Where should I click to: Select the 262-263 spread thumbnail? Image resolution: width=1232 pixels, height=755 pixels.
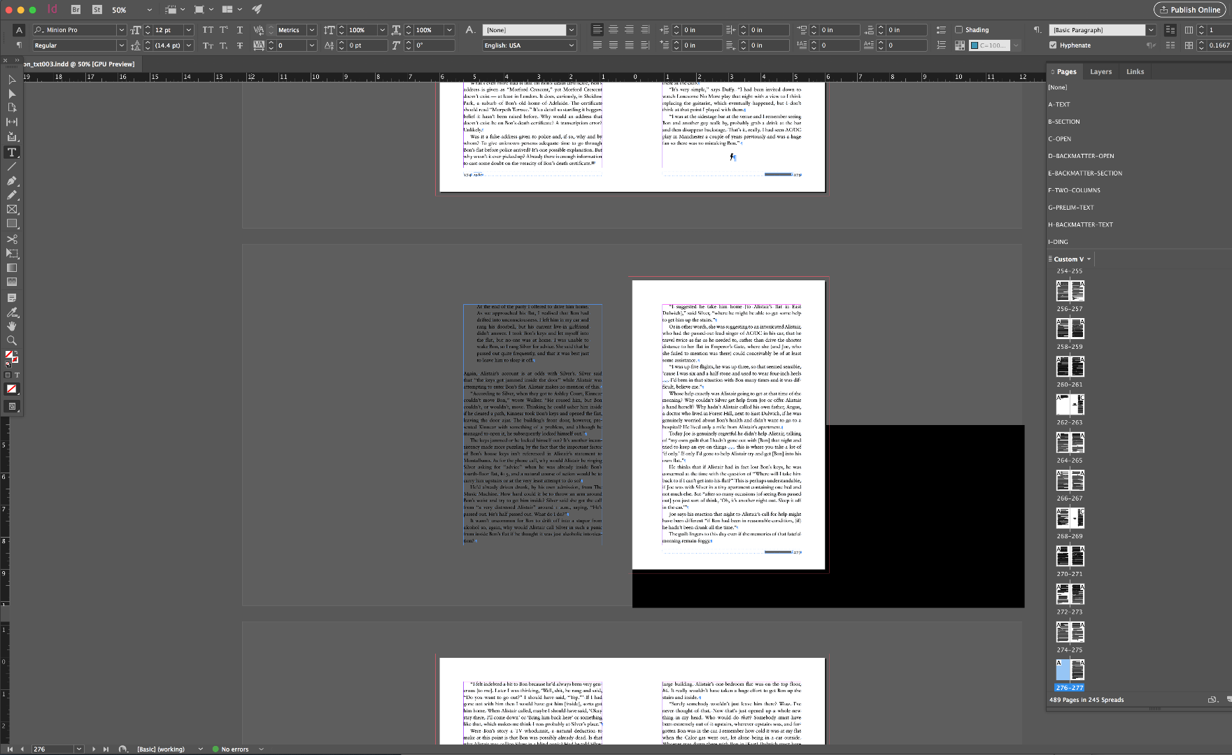pos(1070,404)
